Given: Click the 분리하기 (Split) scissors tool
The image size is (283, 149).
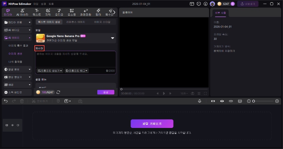Looking at the screenshot, I should click(40, 101).
